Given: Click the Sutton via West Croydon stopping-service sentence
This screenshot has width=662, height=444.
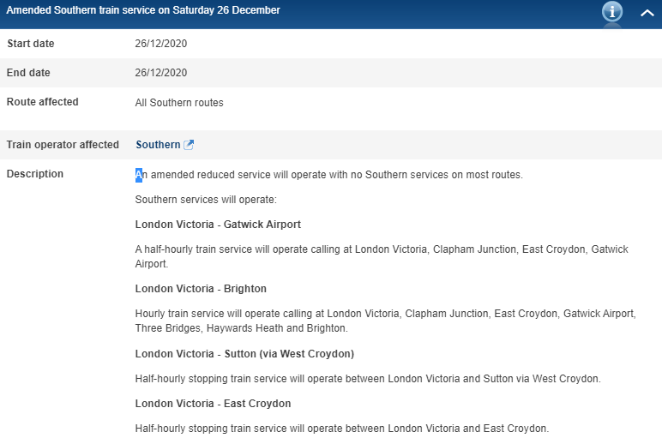Looking at the screenshot, I should pyautogui.click(x=368, y=378).
